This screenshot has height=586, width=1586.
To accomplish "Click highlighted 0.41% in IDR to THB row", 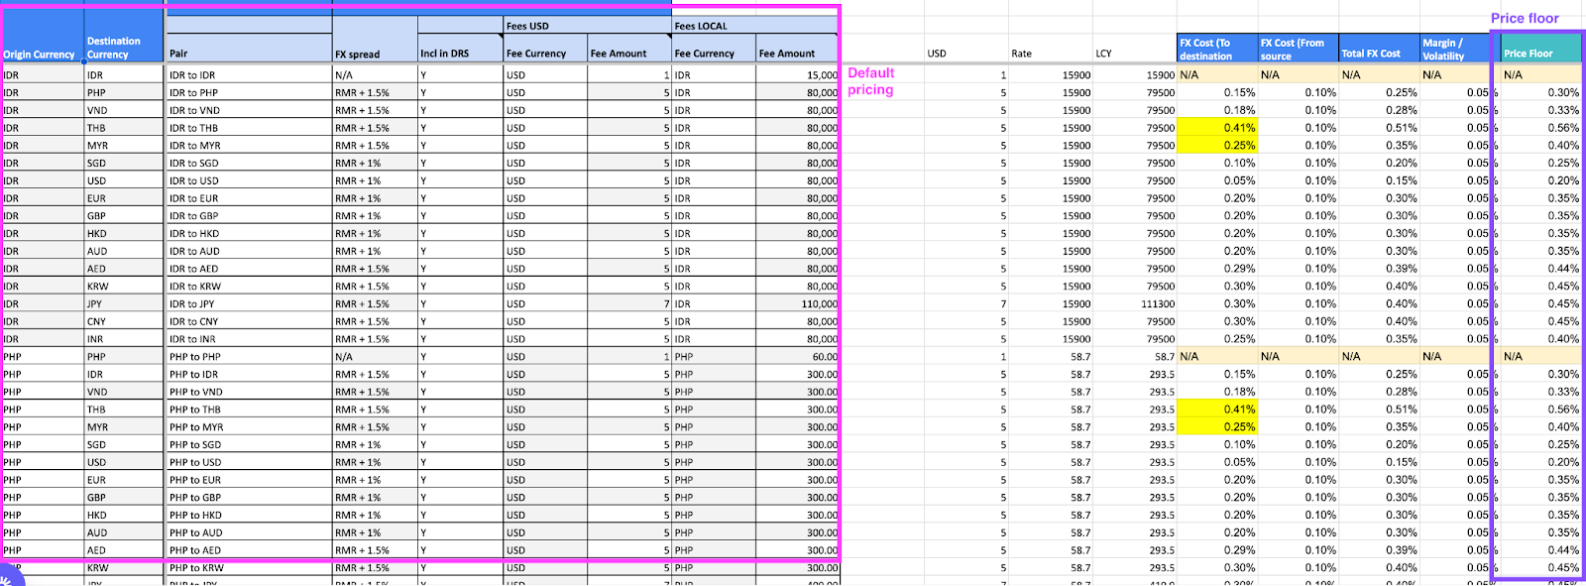I will [x=1217, y=128].
